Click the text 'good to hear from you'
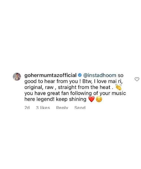 coord(51,81)
